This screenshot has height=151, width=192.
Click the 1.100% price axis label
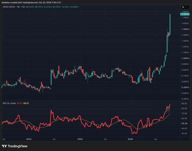point(185,52)
